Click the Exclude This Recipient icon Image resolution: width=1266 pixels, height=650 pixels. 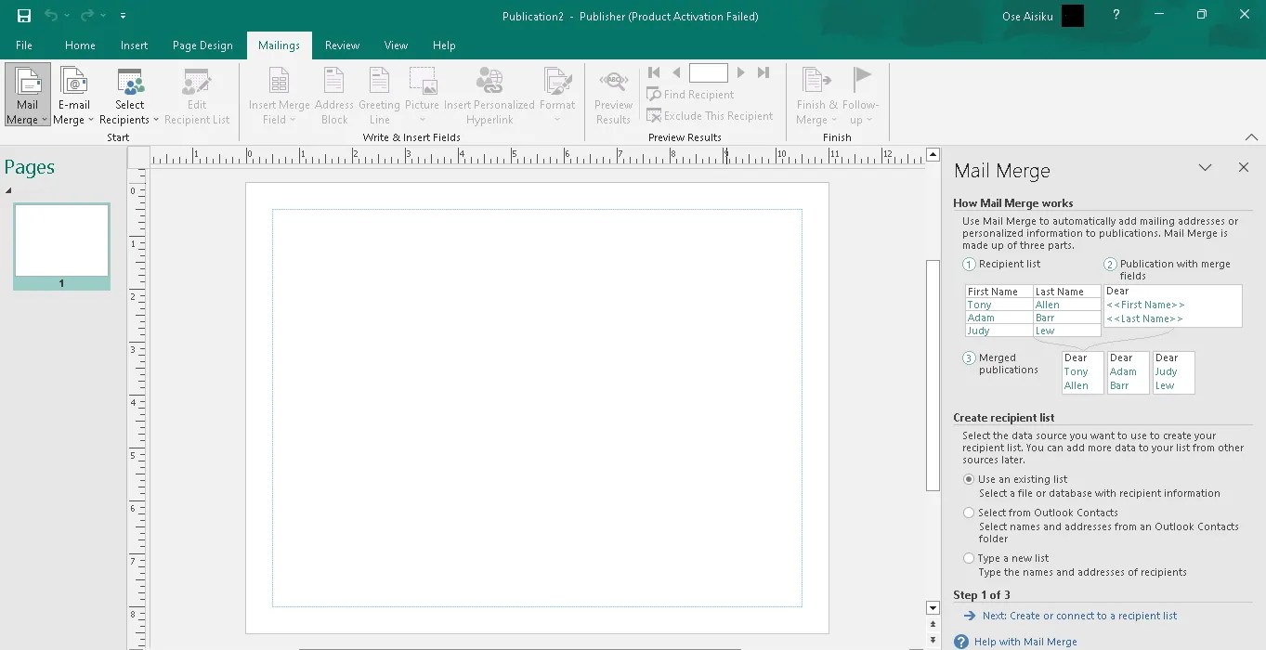711,115
